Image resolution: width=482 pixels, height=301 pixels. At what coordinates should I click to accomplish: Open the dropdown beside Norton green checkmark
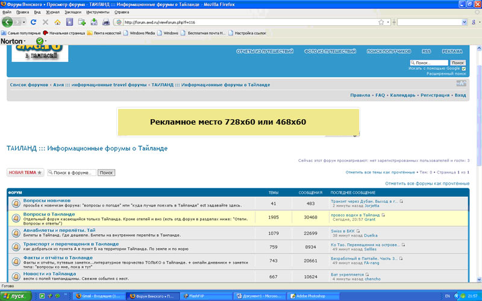46,41
